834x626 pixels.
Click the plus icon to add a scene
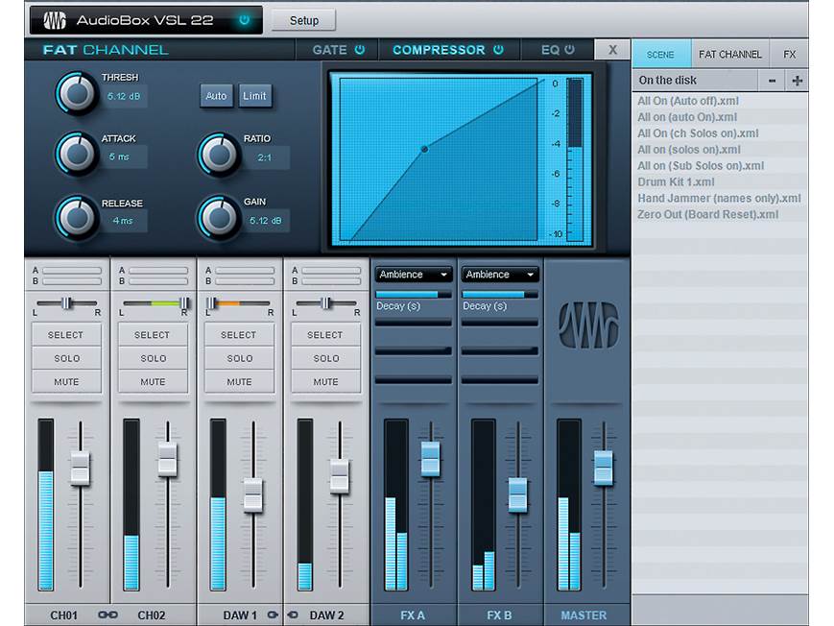tap(796, 80)
